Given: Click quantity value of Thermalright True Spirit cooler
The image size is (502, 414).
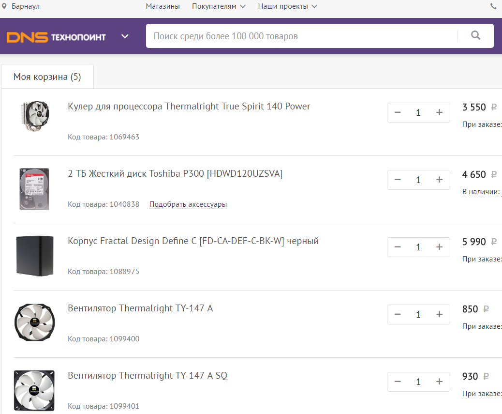Looking at the screenshot, I should tap(418, 112).
